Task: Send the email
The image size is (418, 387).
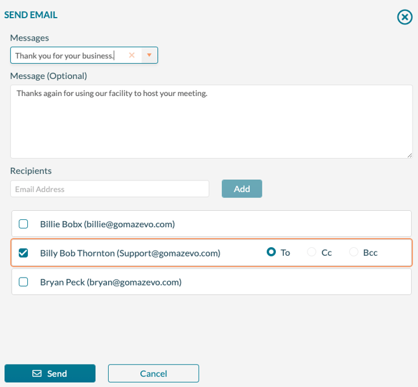Action: [50, 374]
